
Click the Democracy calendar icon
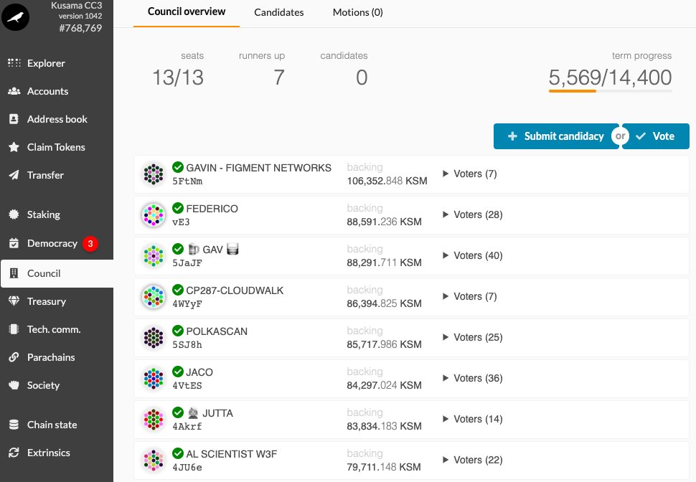[14, 243]
